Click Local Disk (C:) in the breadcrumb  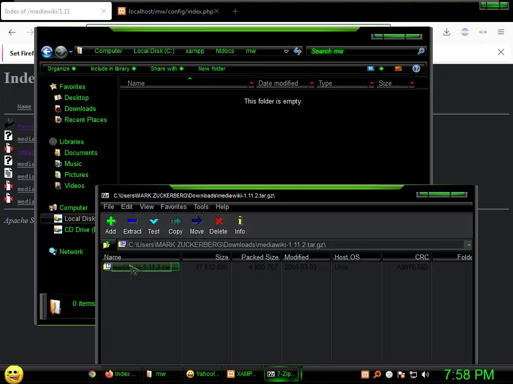pos(154,51)
